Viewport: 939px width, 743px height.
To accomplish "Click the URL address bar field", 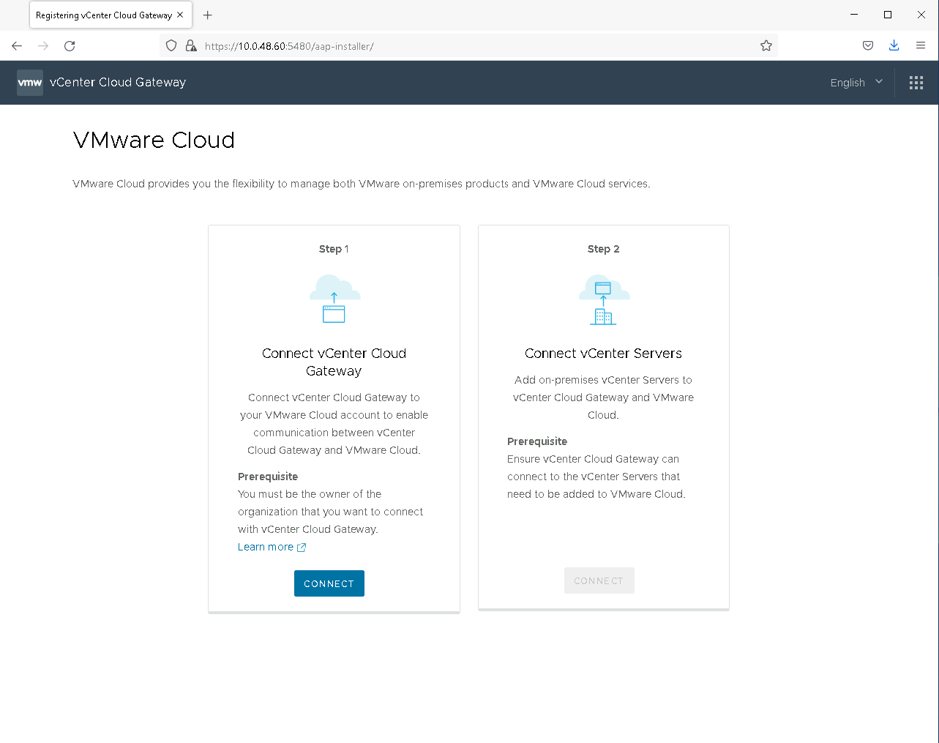I will [476, 46].
